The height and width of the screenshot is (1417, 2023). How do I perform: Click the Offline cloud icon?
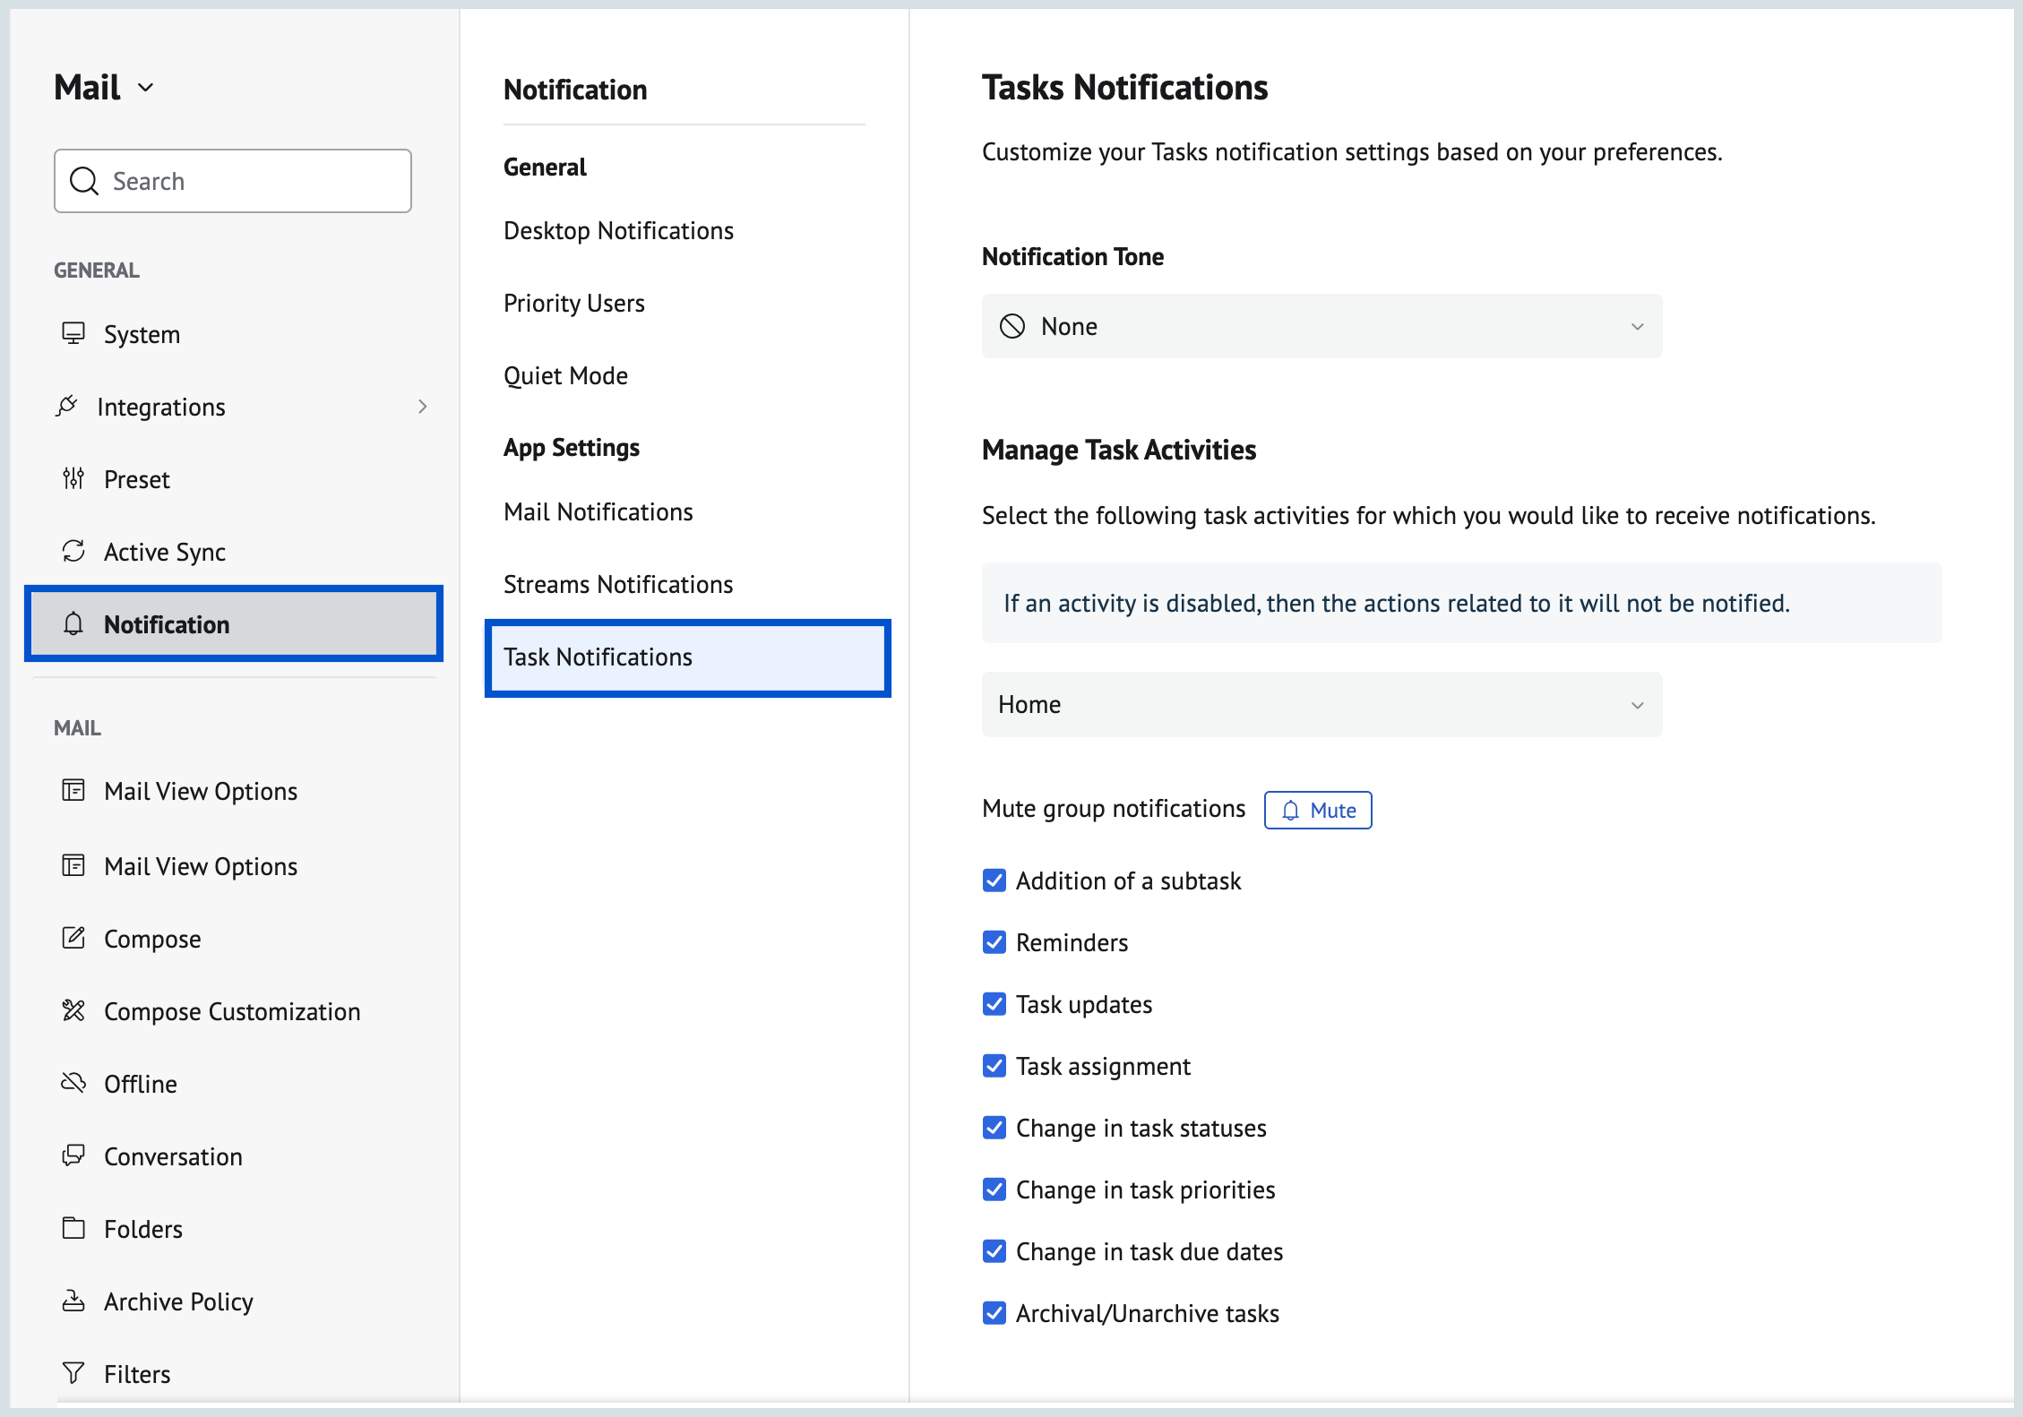click(x=73, y=1084)
